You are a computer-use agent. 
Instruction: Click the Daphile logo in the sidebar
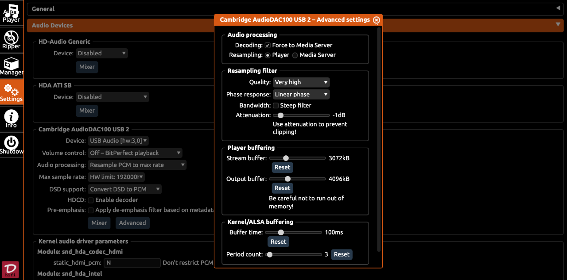pos(10,270)
